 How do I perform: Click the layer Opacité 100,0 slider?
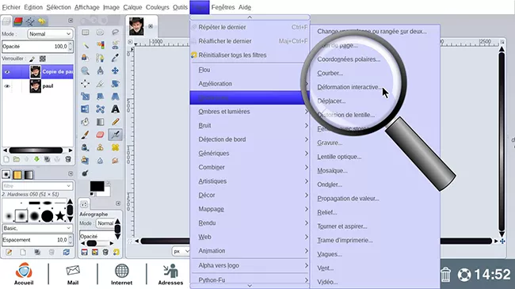tap(37, 46)
